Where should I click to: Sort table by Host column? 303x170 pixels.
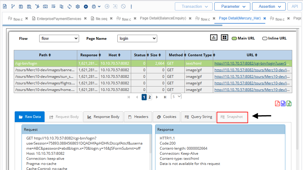[119, 55]
